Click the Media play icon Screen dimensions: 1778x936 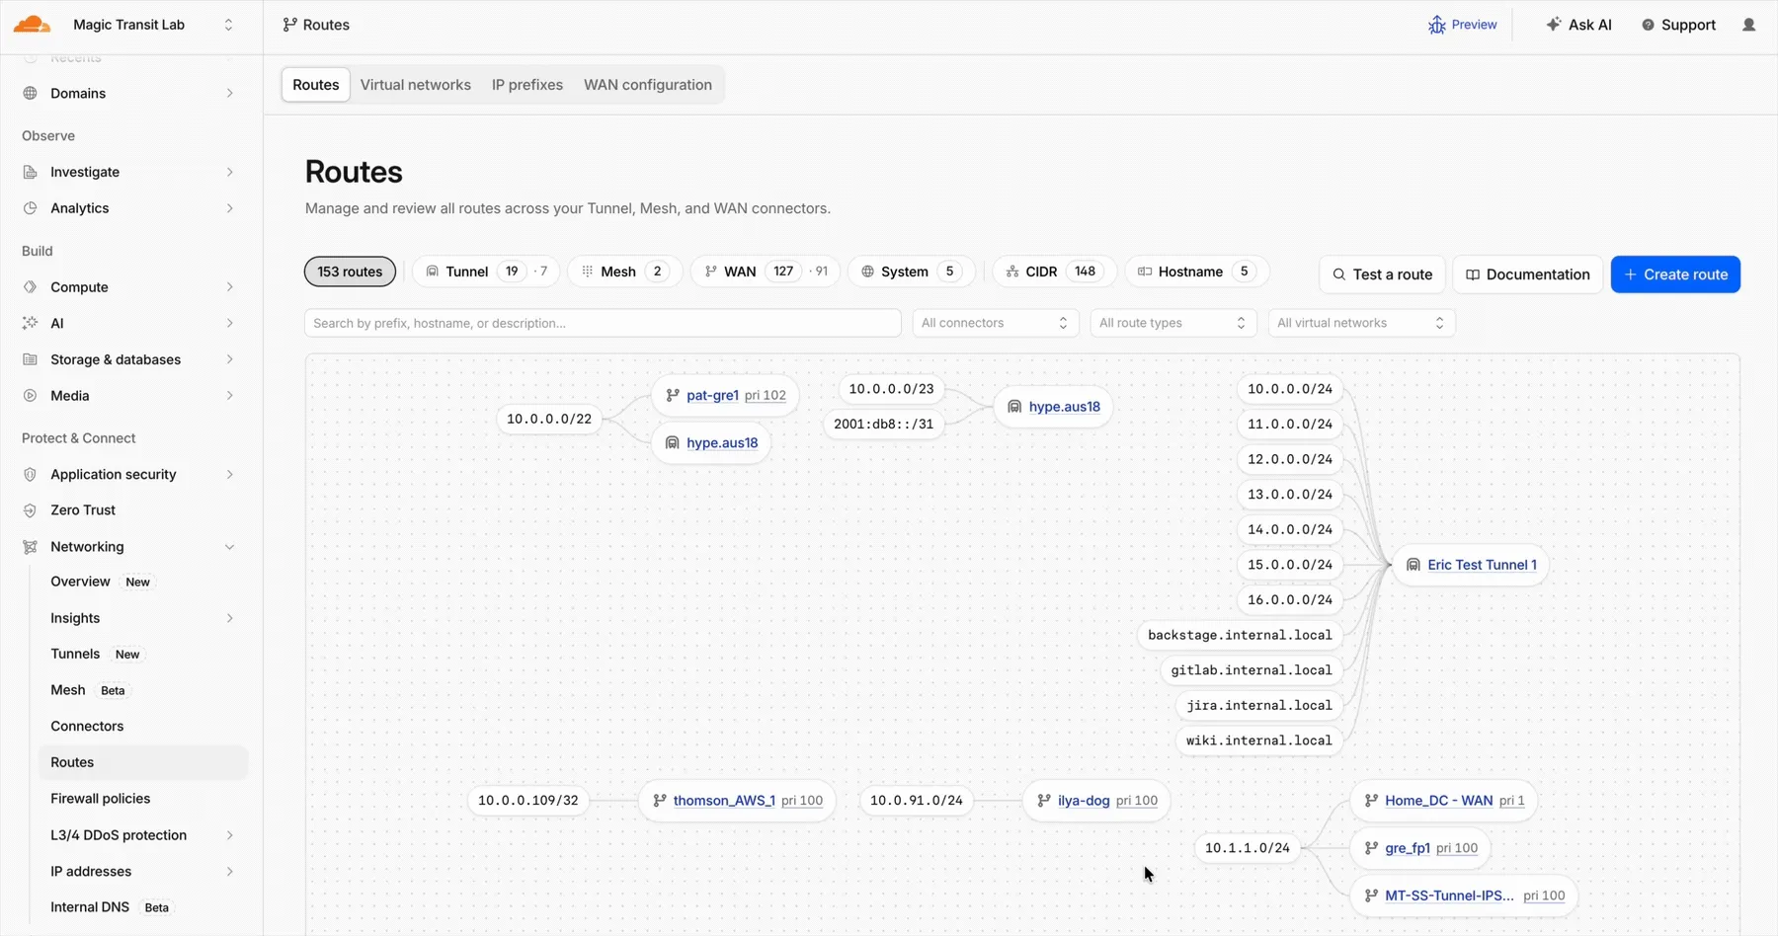coord(31,396)
